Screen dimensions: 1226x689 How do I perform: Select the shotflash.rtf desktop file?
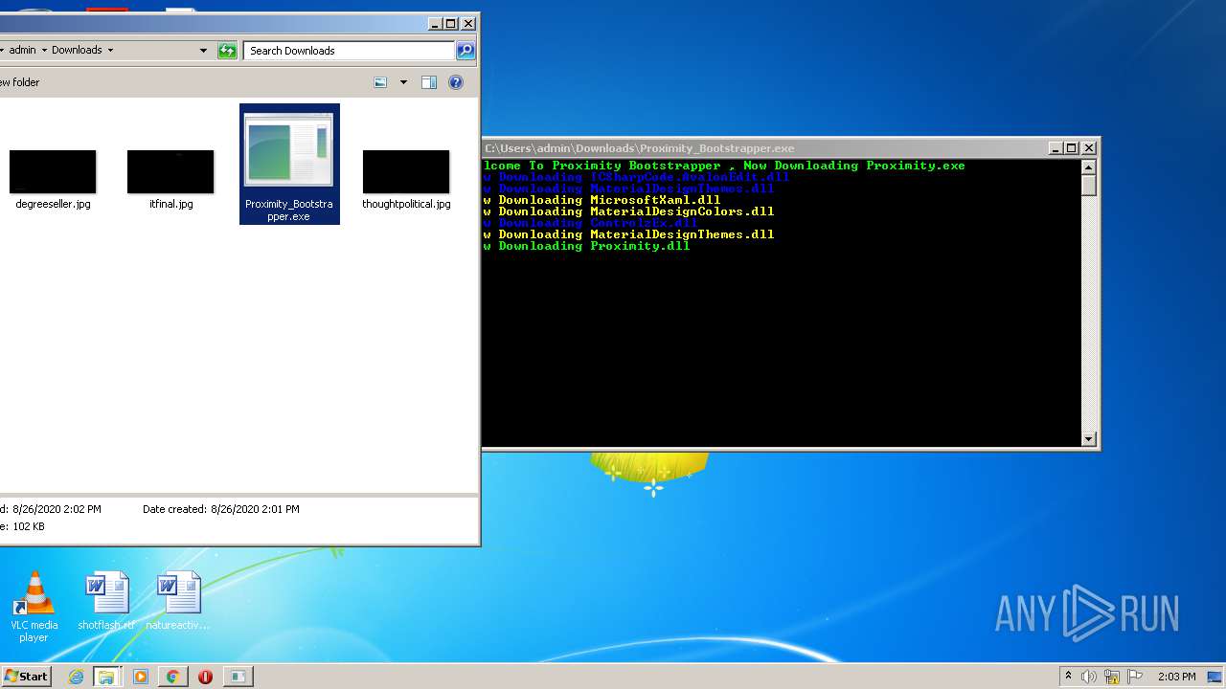tap(106, 601)
